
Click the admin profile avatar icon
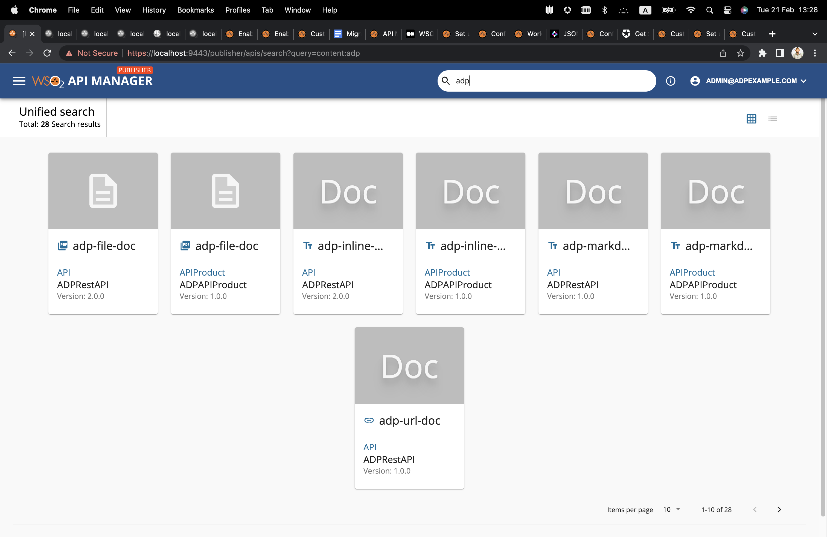pos(695,81)
